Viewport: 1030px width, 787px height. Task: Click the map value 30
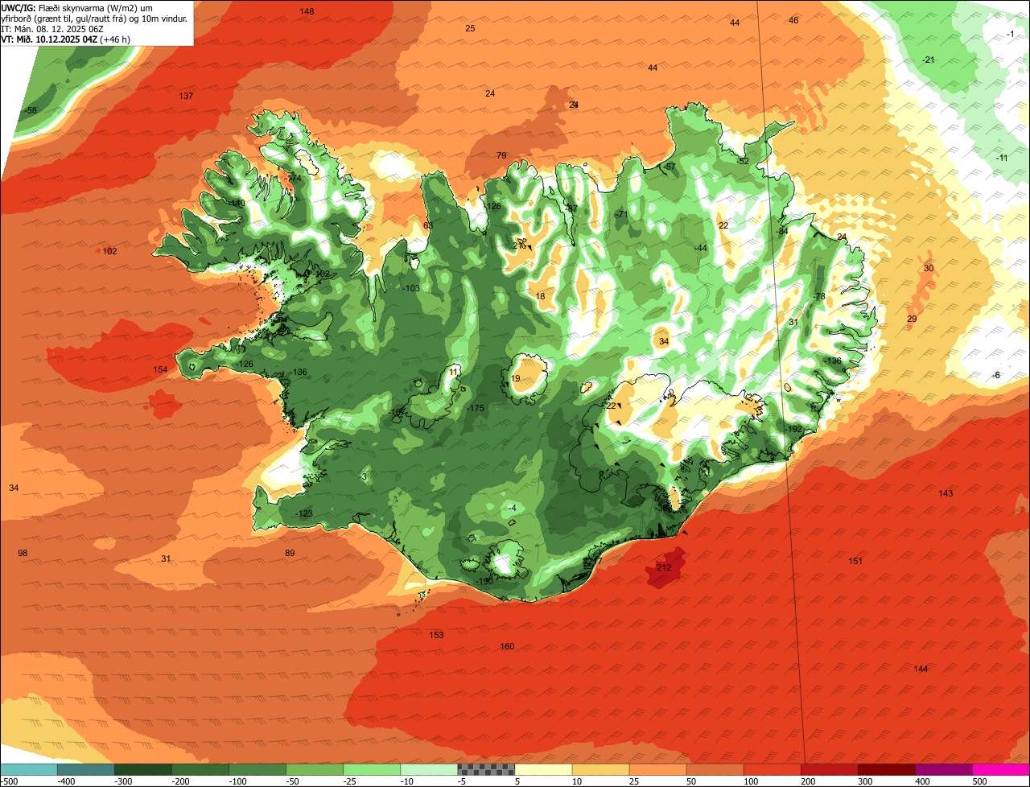coord(929,268)
